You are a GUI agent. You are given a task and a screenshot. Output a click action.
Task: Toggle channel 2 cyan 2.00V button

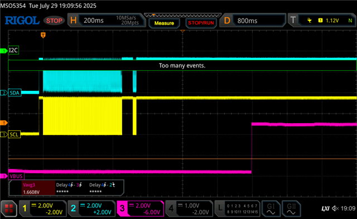[x=91, y=208]
